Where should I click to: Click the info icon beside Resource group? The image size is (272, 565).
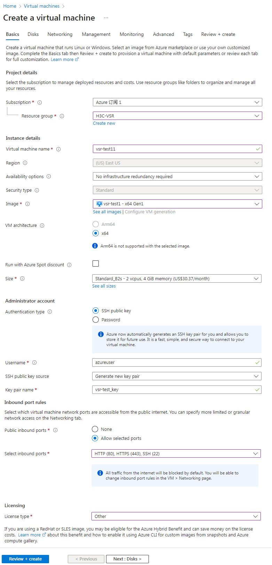62,116
